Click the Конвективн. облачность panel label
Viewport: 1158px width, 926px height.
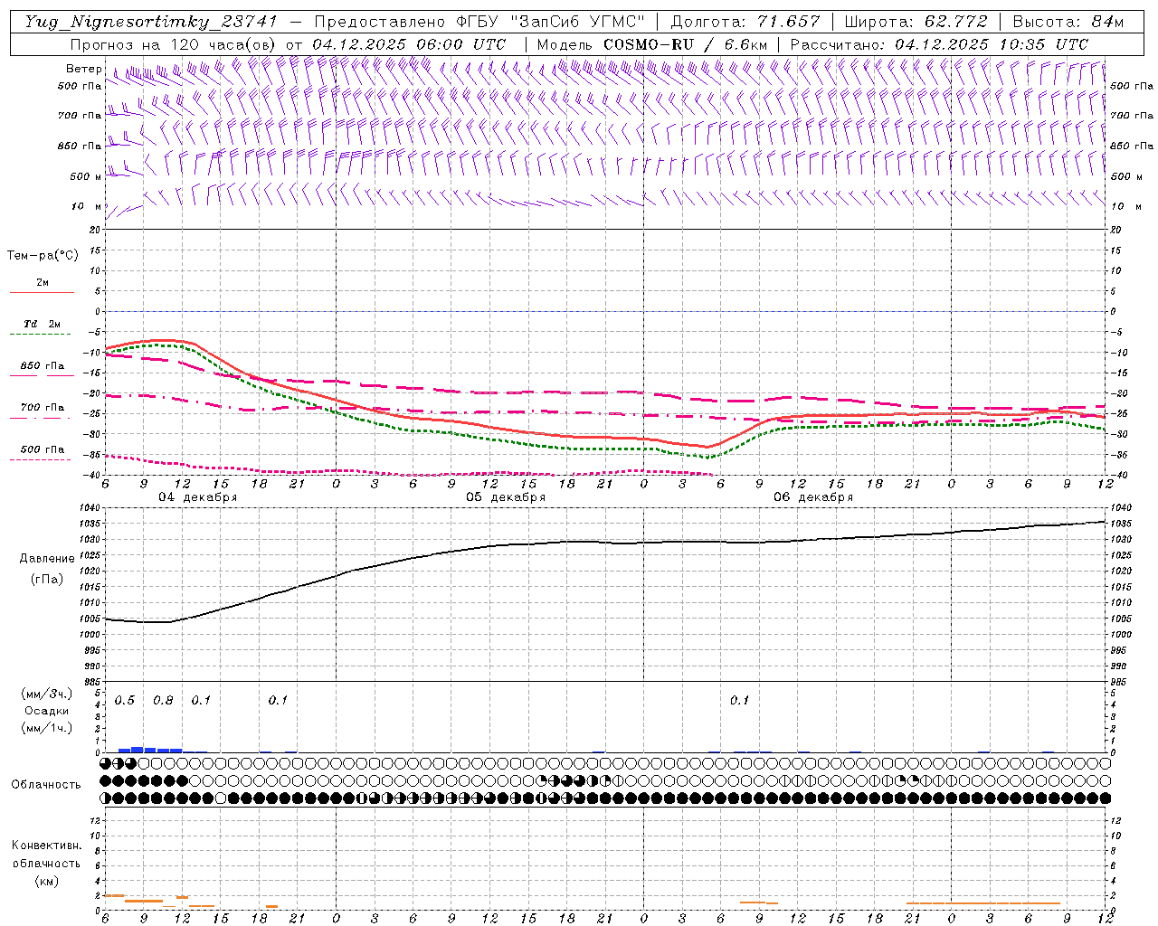point(46,863)
